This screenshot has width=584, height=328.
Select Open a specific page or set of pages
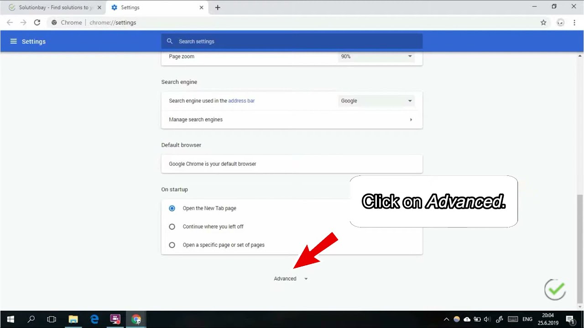[x=172, y=245]
